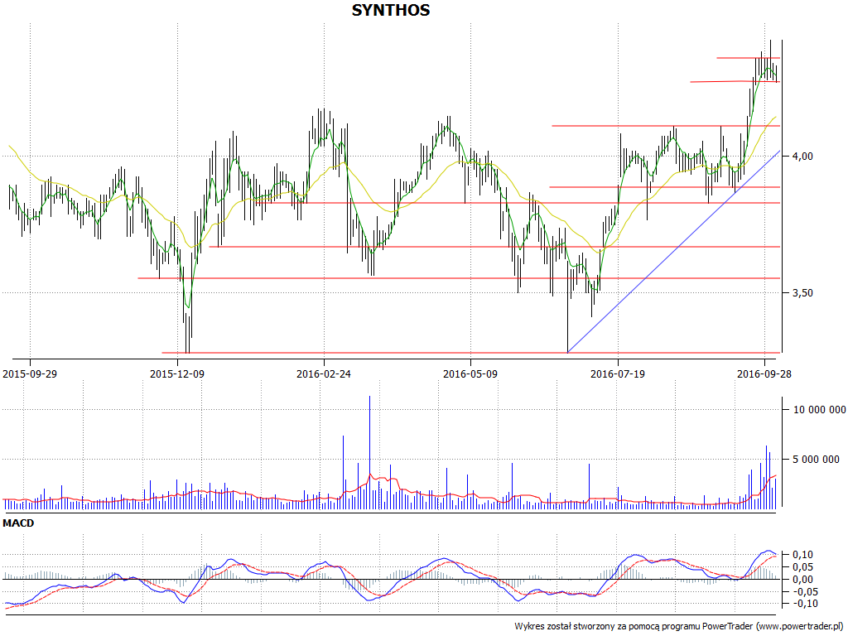Click the 3,50 price axis label
The width and height of the screenshot is (848, 636).
pos(802,293)
